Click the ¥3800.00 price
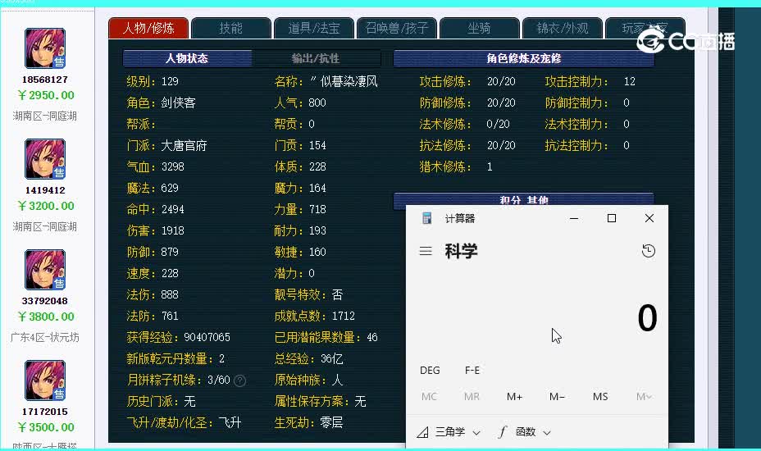This screenshot has width=761, height=451. 46,317
